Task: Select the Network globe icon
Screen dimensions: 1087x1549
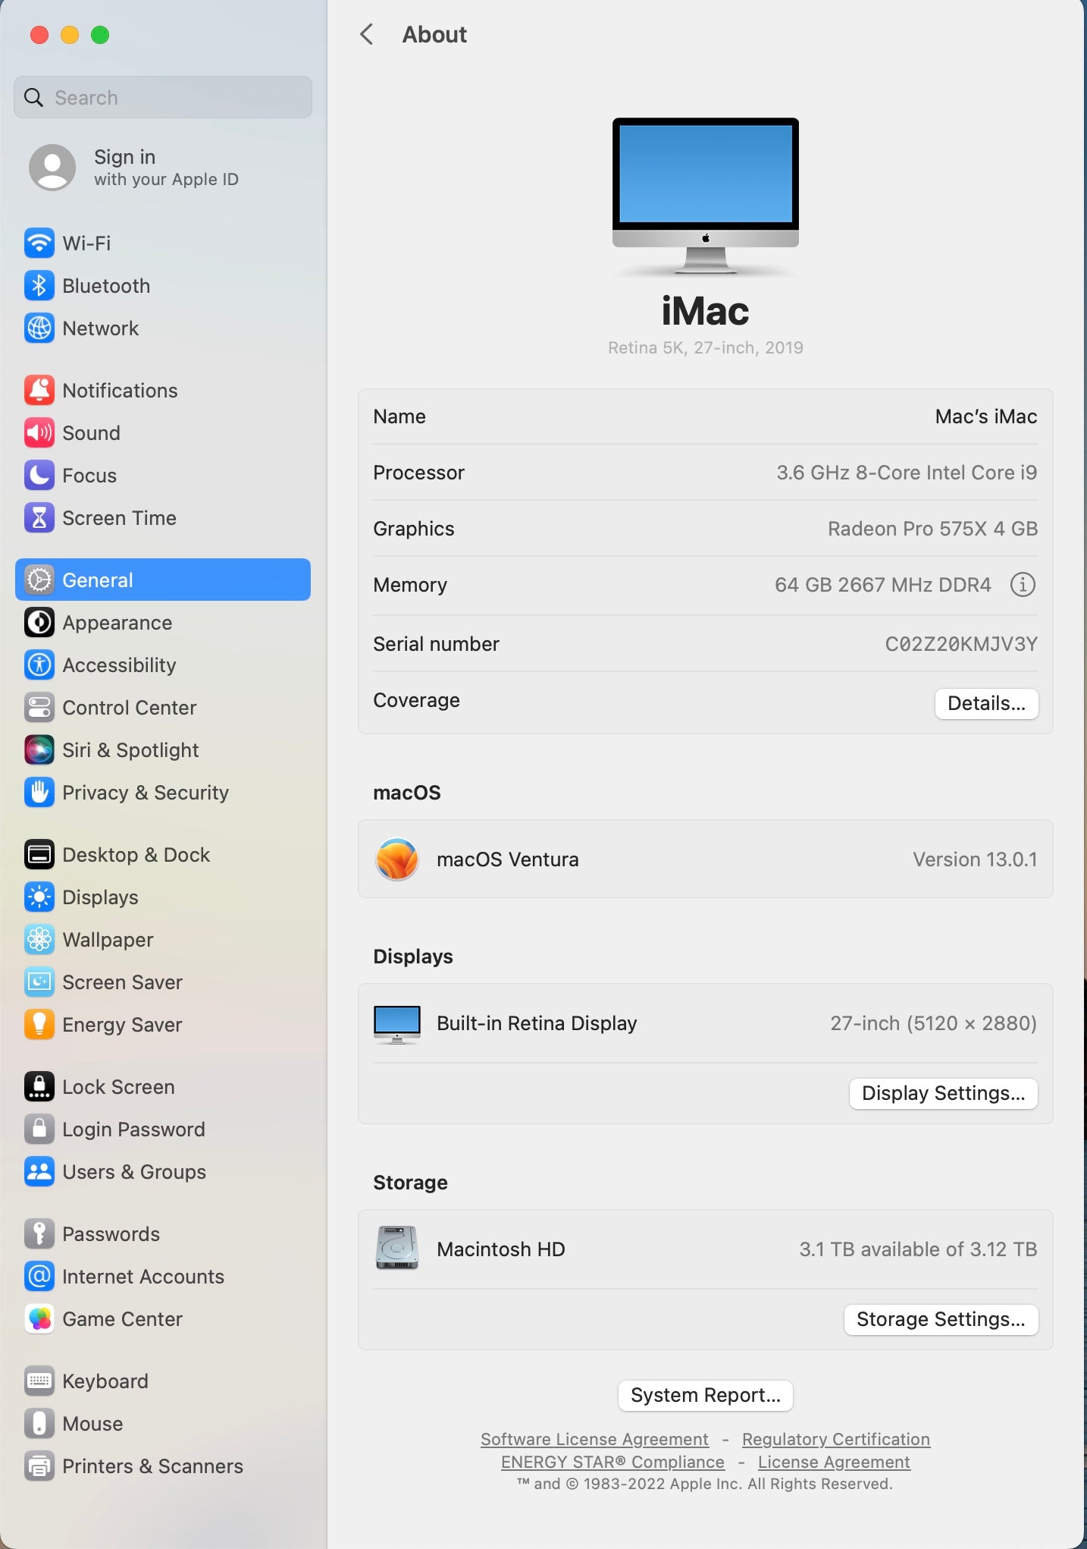Action: point(39,328)
